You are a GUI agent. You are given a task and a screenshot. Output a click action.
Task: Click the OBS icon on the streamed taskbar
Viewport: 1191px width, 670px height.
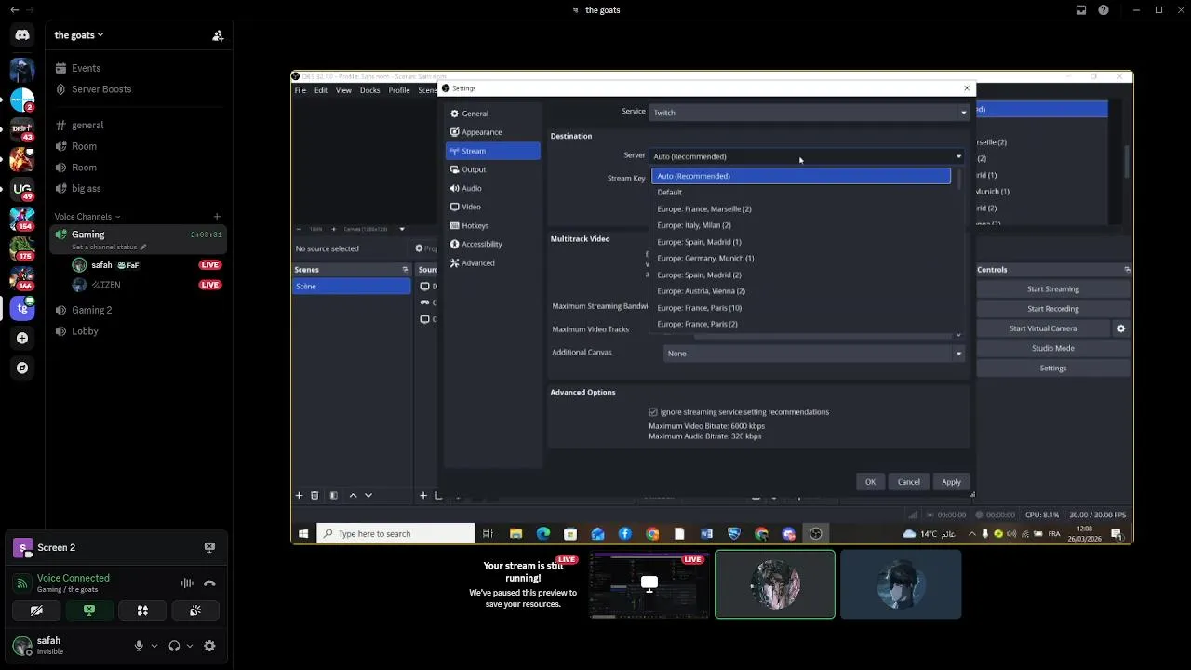(x=816, y=534)
